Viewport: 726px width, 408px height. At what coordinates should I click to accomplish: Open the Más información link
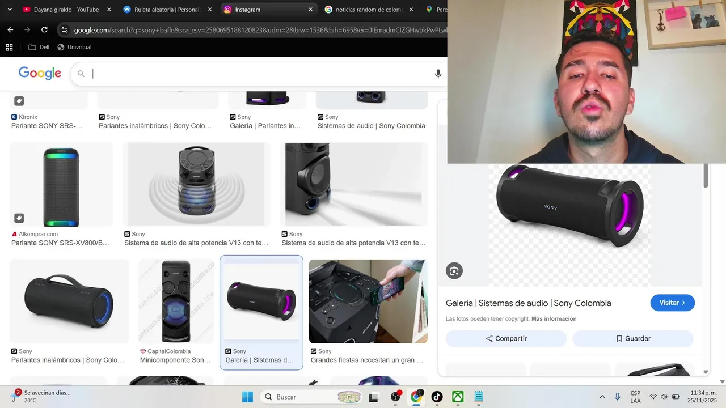click(554, 319)
